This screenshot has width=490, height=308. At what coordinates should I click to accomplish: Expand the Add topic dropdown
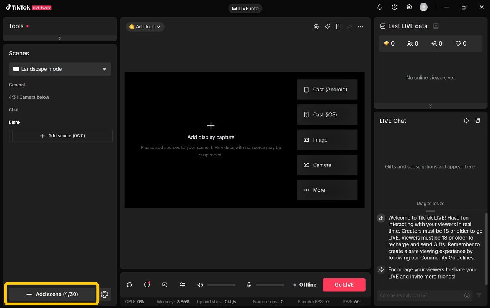pyautogui.click(x=145, y=27)
